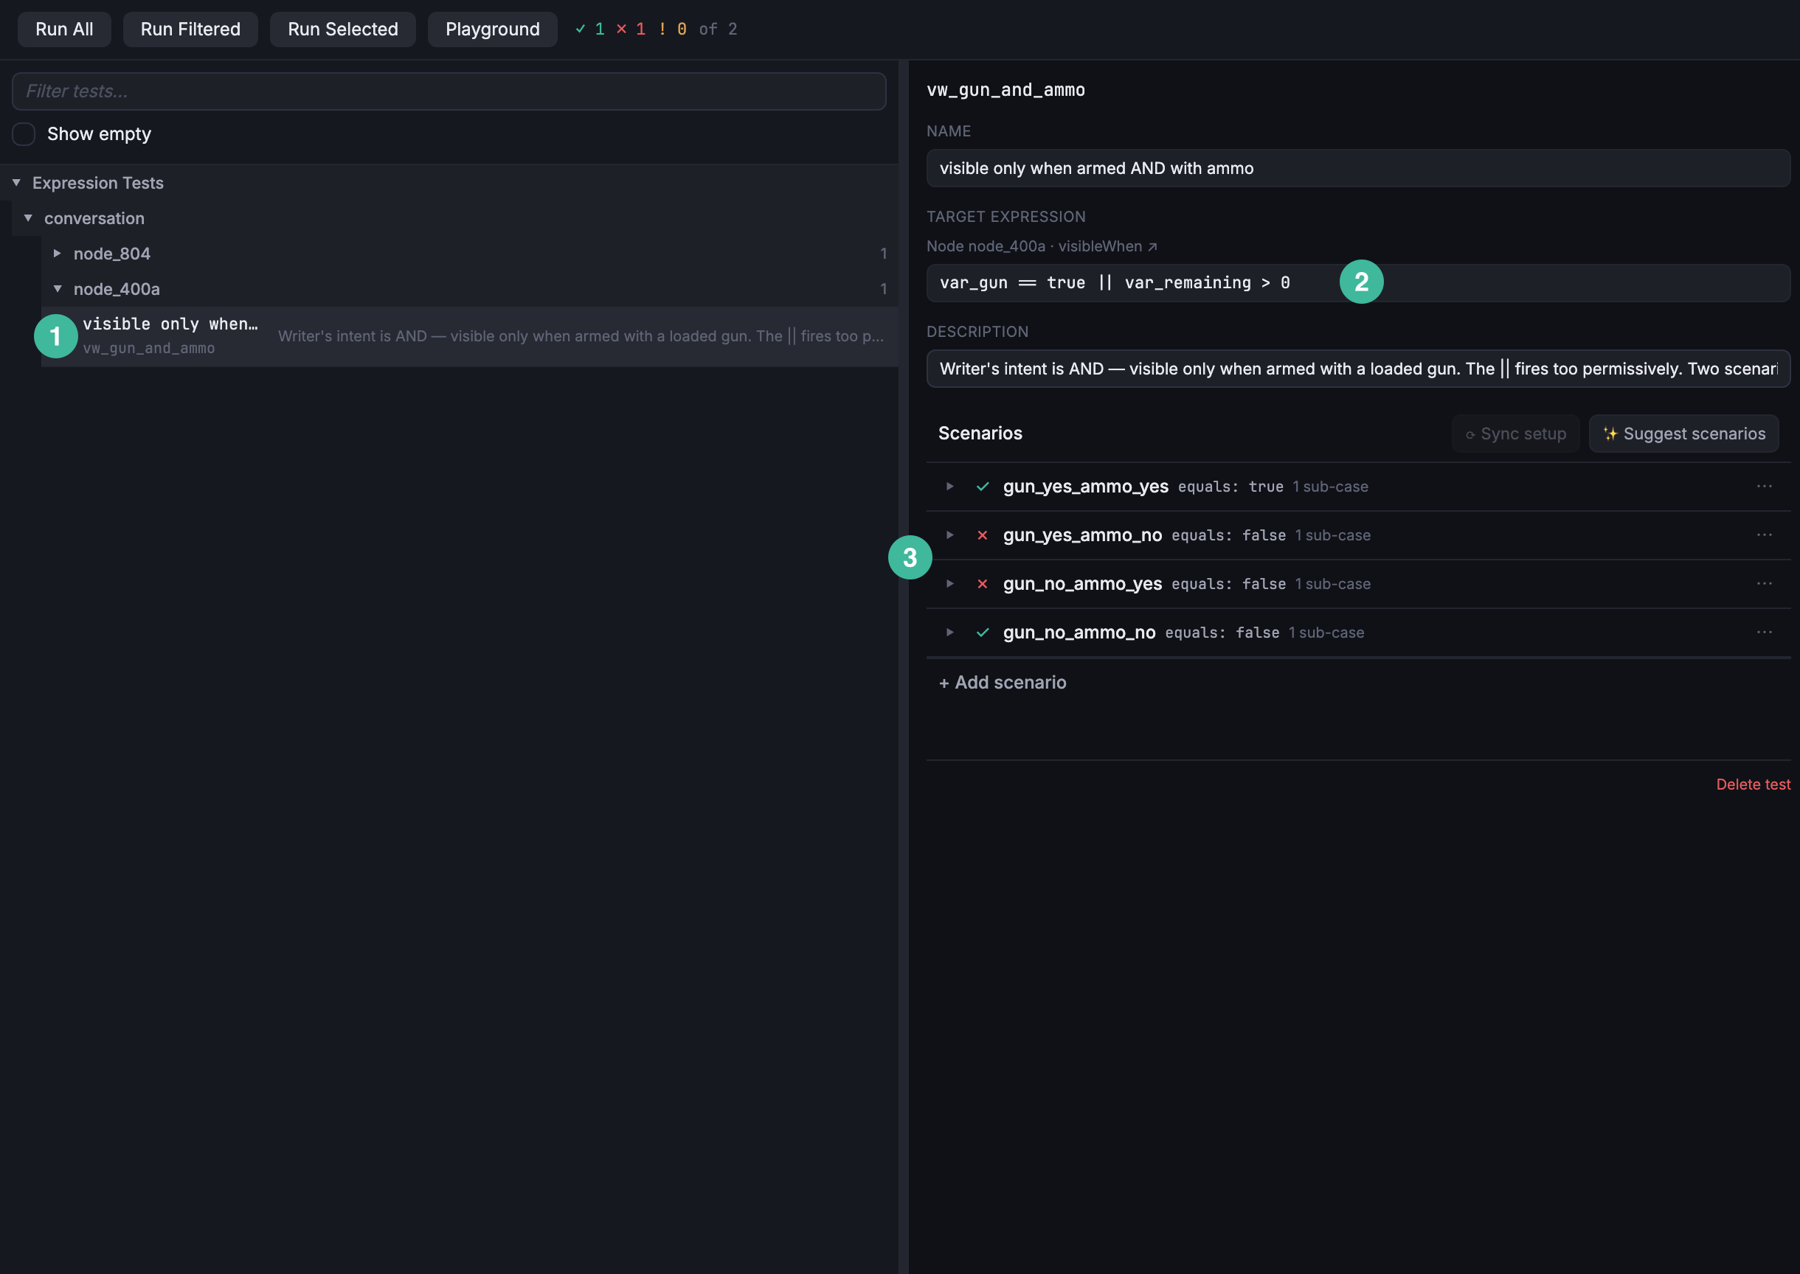
Task: Click Suggest scenarios
Action: [x=1683, y=434]
